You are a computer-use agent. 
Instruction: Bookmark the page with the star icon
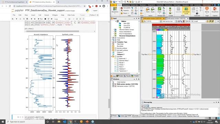point(85,6)
